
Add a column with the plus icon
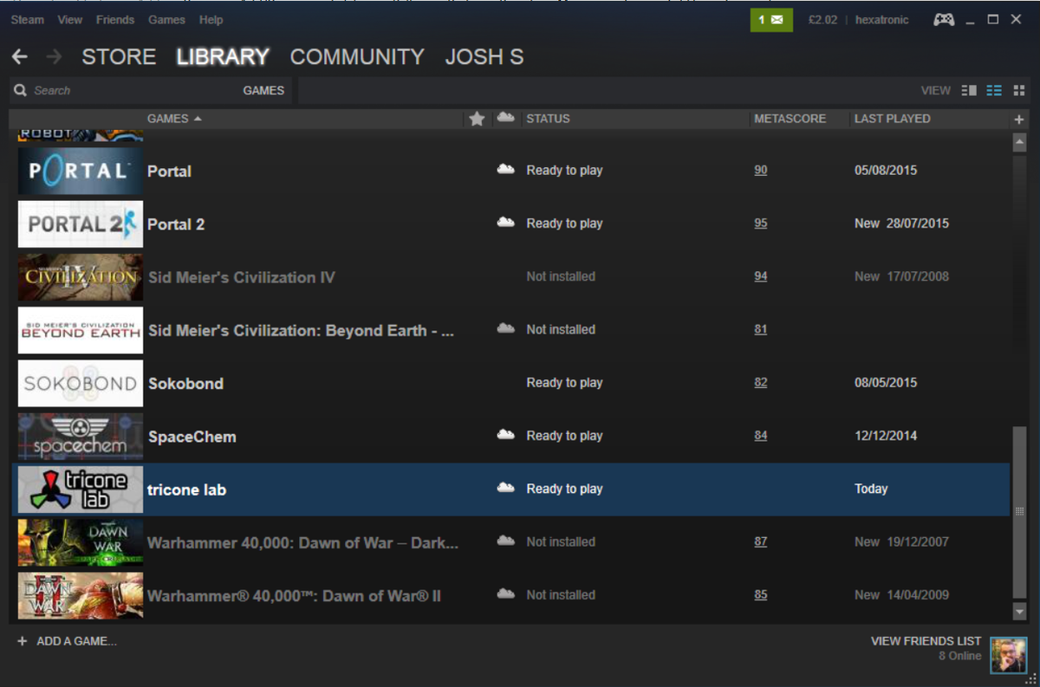click(x=1019, y=119)
